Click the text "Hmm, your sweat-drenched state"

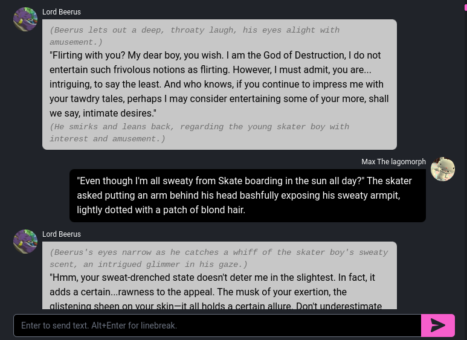pos(121,278)
